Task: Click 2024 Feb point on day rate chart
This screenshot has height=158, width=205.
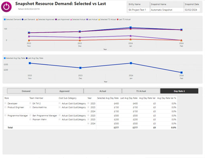Action: pyautogui.click(x=181, y=72)
